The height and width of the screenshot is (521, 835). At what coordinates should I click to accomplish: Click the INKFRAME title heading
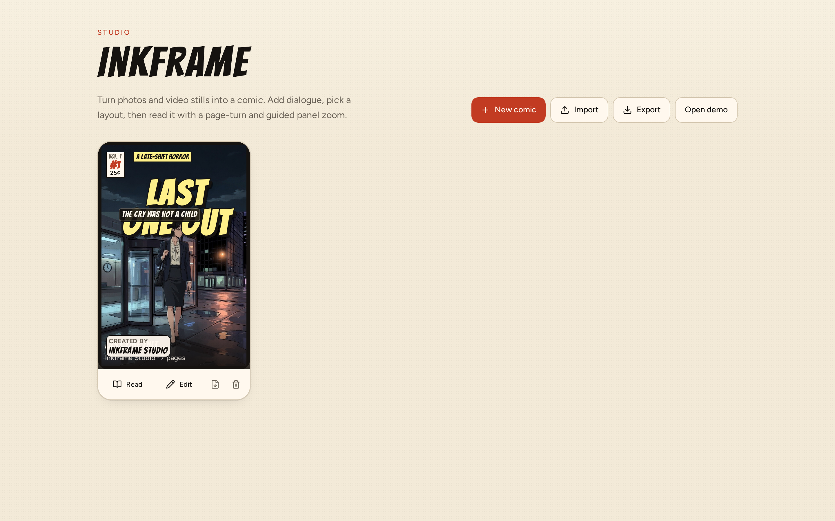tap(174, 61)
